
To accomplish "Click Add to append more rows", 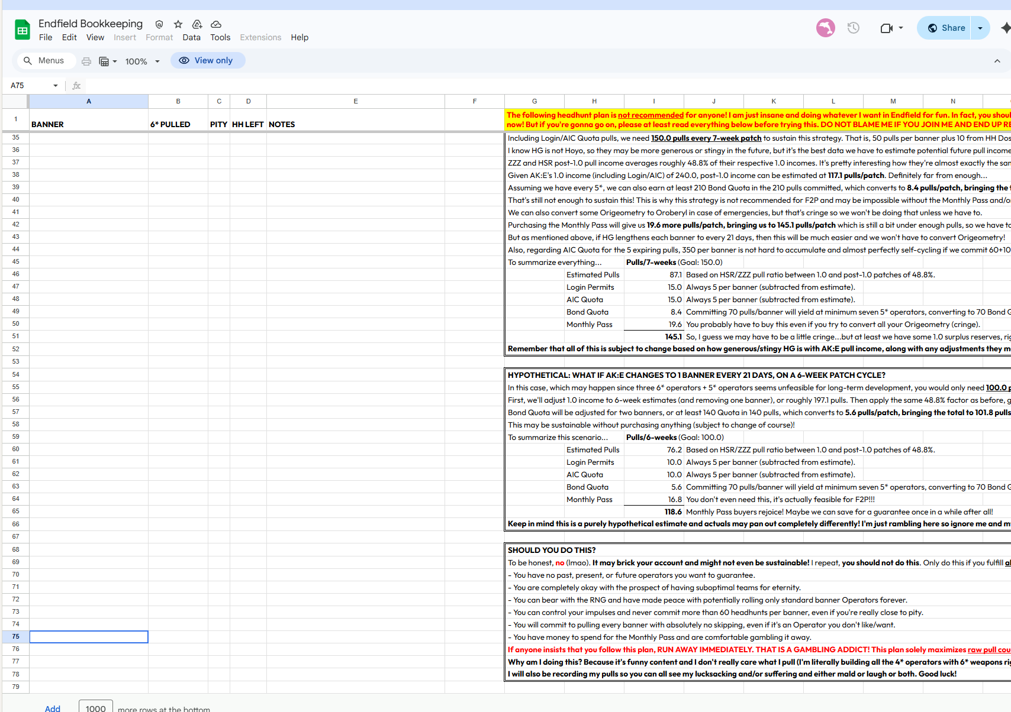I will [x=52, y=708].
